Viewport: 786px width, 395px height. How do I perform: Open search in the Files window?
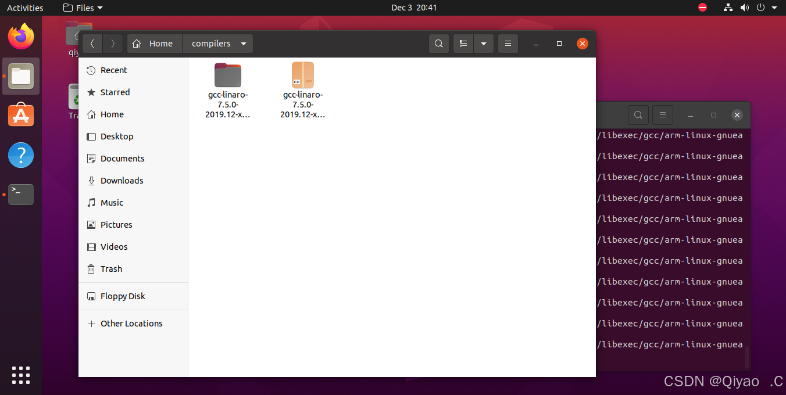point(439,44)
